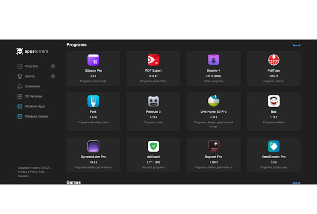Open the Contacts footer link
This screenshot has width=317, height=214.
click(23, 176)
